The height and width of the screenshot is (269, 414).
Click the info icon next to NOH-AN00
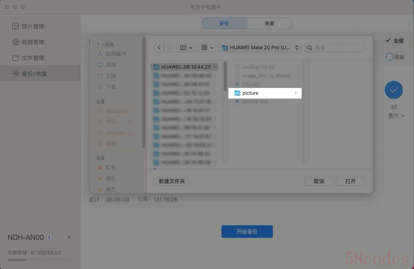pyautogui.click(x=49, y=237)
